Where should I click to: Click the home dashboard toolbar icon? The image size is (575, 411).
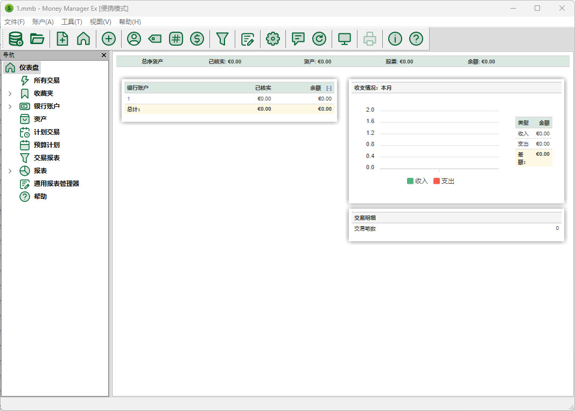click(83, 39)
